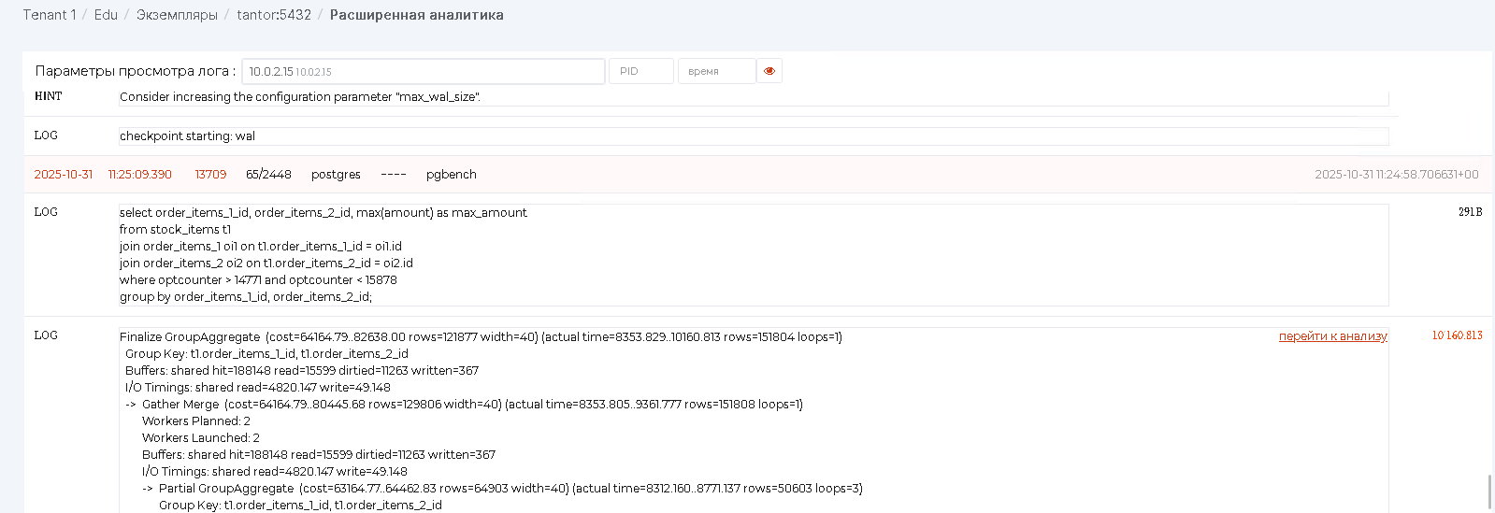The image size is (1495, 513).
Task: Click the max_wal_size HINT message
Action: [x=299, y=97]
